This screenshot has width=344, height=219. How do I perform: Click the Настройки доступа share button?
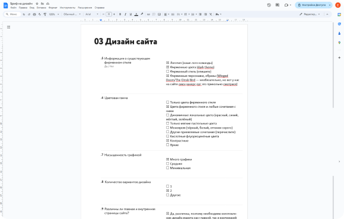pyautogui.click(x=311, y=5)
